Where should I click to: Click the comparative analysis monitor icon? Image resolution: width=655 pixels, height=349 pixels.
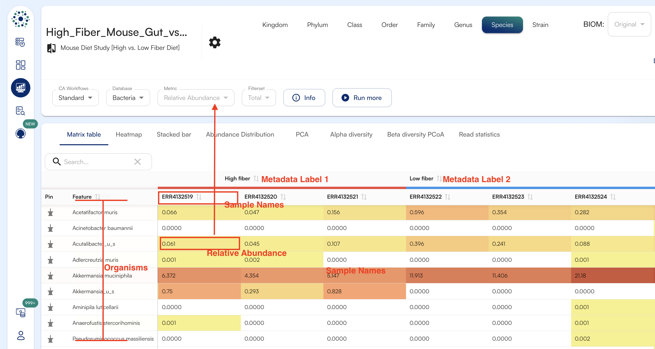pyautogui.click(x=20, y=88)
